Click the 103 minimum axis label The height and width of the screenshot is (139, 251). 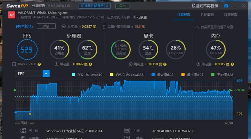[240, 113]
